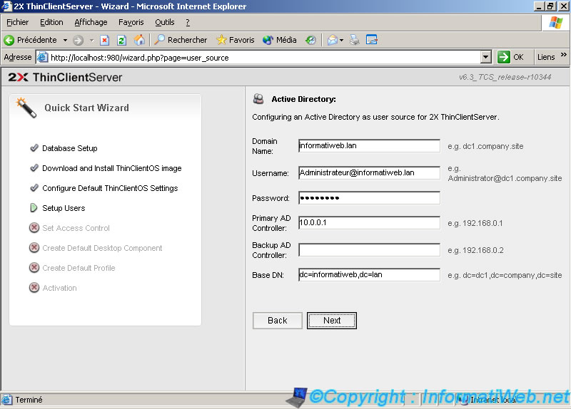Click the Stop loading icon

click(104, 40)
